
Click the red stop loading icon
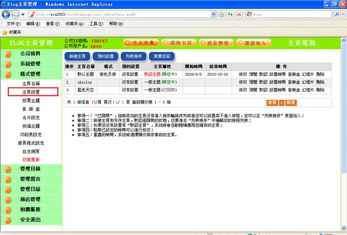coord(239,14)
